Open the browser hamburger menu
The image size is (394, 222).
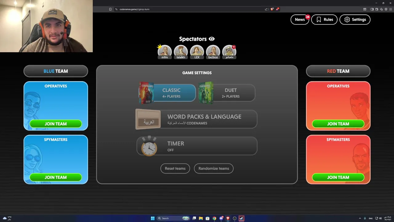(391, 9)
